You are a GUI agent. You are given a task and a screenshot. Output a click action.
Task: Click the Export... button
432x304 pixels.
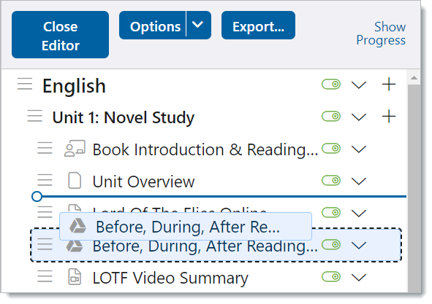[x=258, y=26]
